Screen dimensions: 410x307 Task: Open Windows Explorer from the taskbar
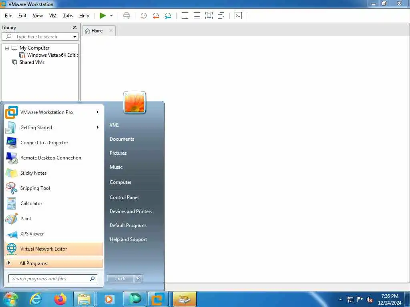[84, 299]
